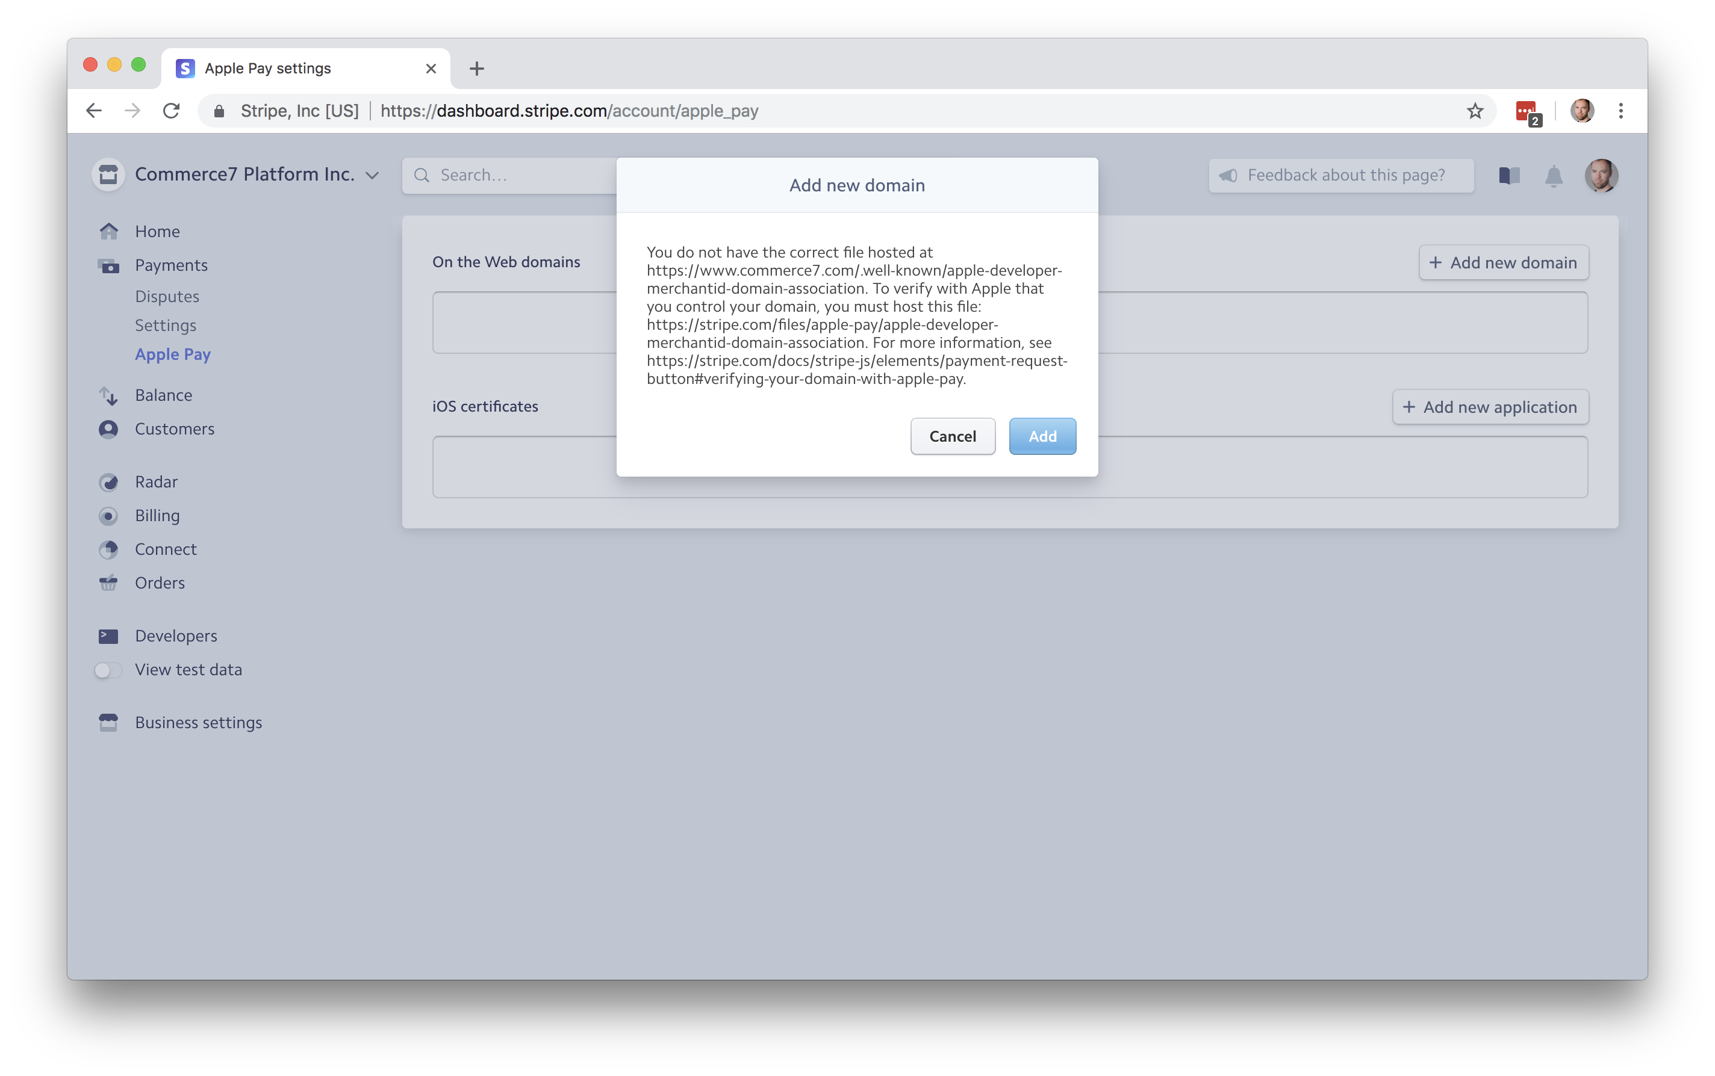Open Balance in the sidebar
The width and height of the screenshot is (1715, 1076).
click(x=164, y=395)
